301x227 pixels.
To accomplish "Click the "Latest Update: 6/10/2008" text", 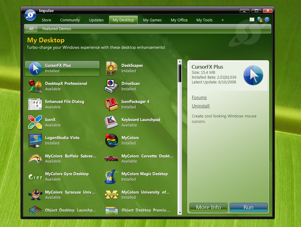I will (x=214, y=82).
